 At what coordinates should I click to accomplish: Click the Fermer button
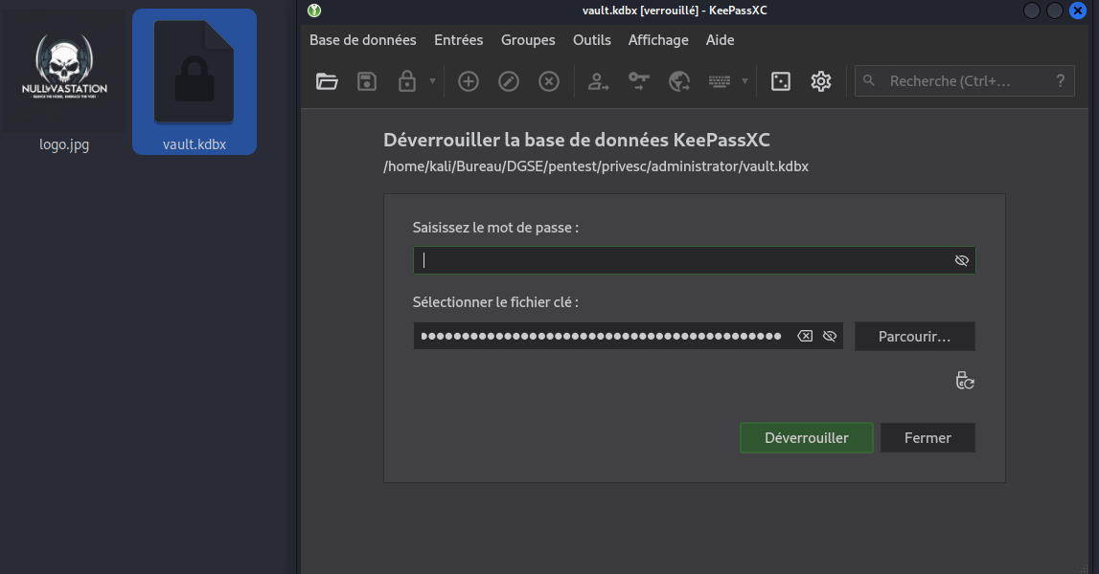pyautogui.click(x=928, y=437)
